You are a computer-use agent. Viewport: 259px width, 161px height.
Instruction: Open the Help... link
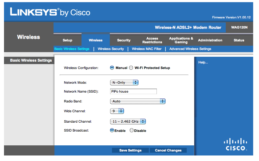[x=203, y=62]
